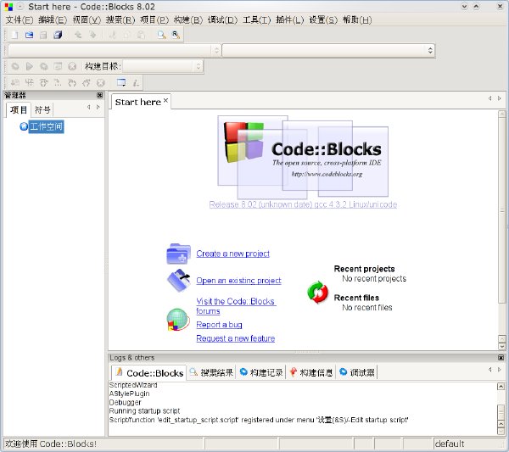
Task: Click the Run play-triangle icon
Action: tap(29, 66)
